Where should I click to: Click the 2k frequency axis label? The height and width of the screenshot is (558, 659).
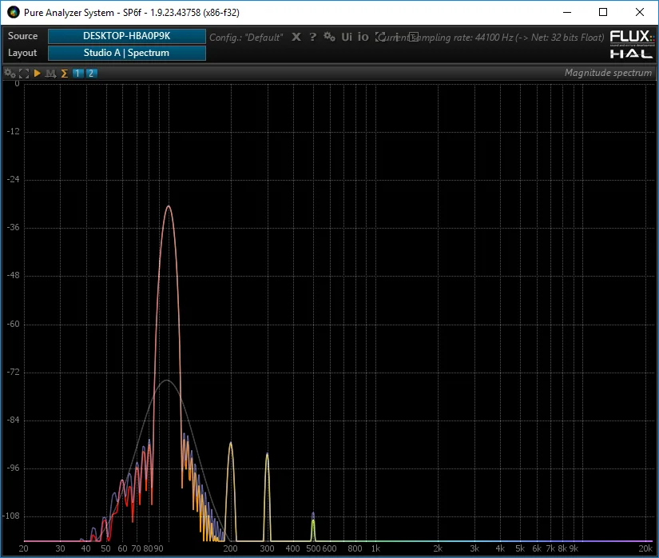pos(438,548)
